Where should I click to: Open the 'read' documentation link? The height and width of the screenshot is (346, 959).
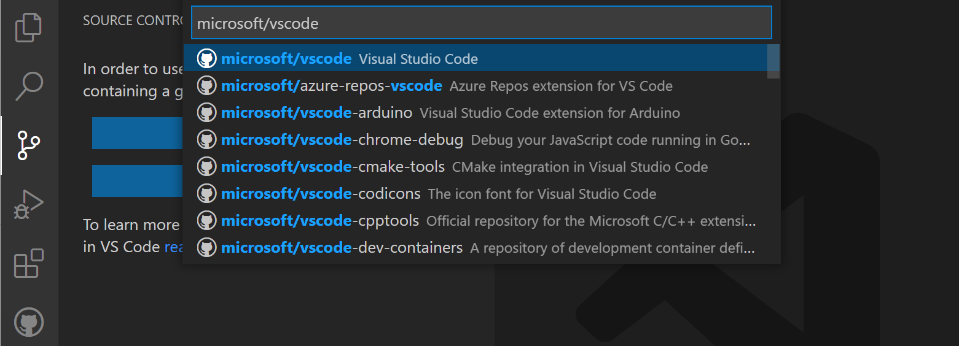[x=174, y=247]
